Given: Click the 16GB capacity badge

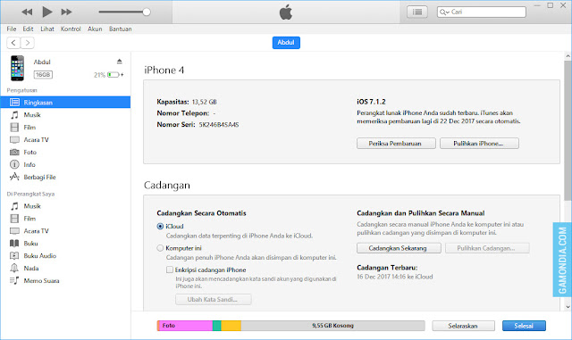Looking at the screenshot, I should [x=43, y=75].
